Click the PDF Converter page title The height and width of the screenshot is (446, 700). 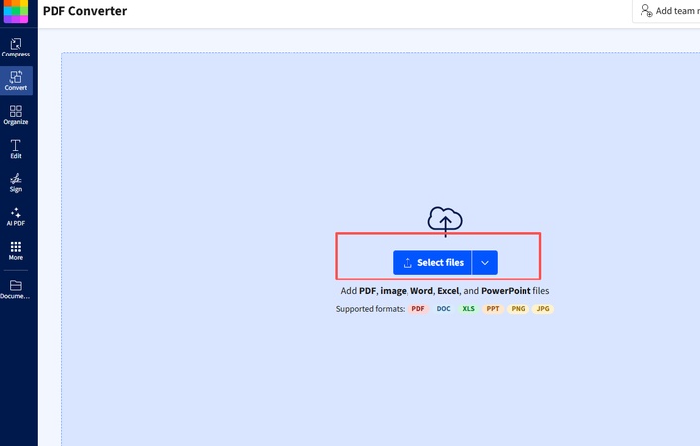[84, 11]
